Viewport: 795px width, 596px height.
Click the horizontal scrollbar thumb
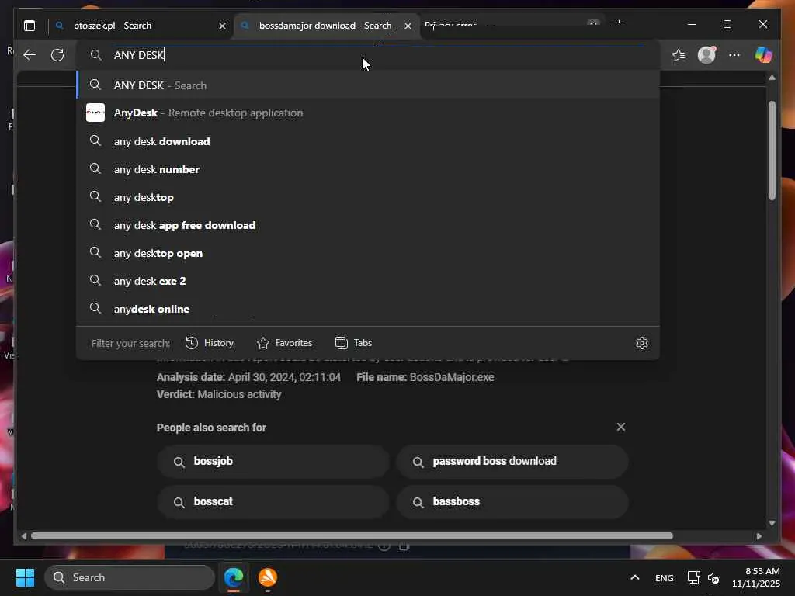tap(352, 535)
